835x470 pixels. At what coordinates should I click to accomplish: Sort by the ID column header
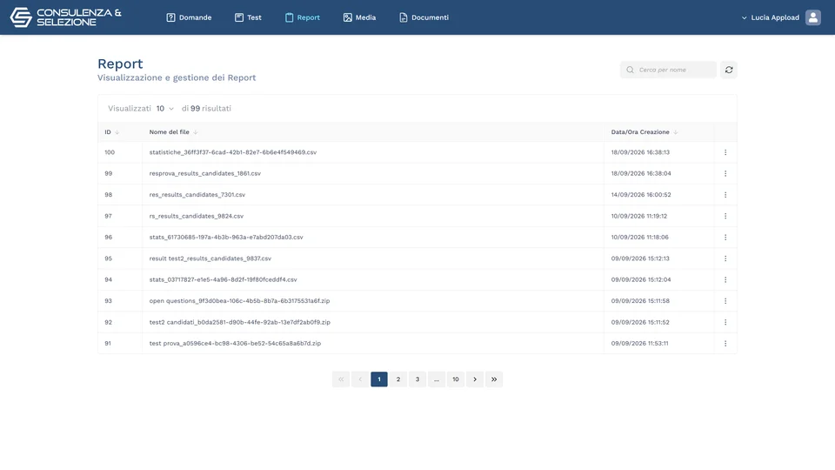(x=112, y=132)
